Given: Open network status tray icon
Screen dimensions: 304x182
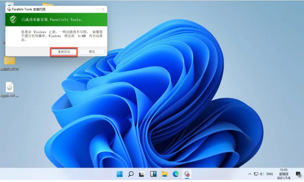Looking at the screenshot, I should (256, 174).
